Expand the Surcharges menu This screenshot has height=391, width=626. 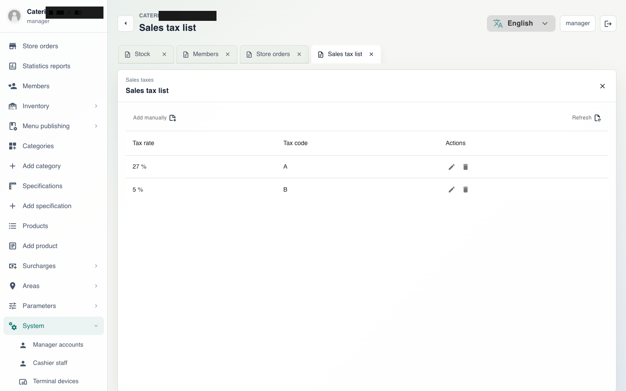pos(54,266)
